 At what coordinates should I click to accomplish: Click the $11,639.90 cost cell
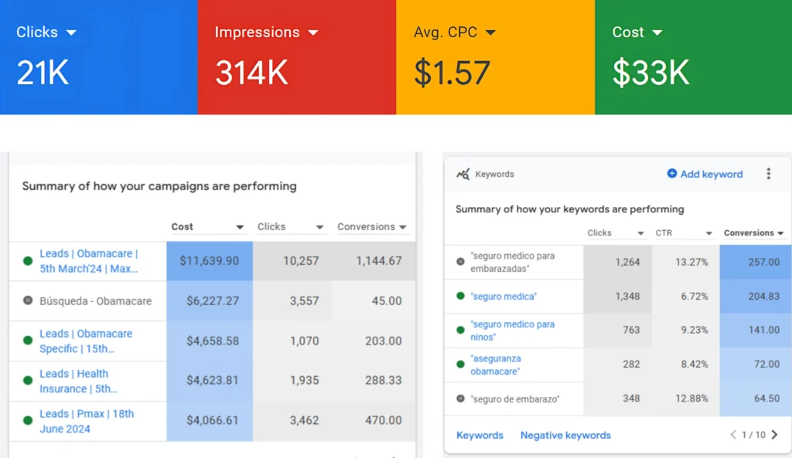click(x=210, y=261)
